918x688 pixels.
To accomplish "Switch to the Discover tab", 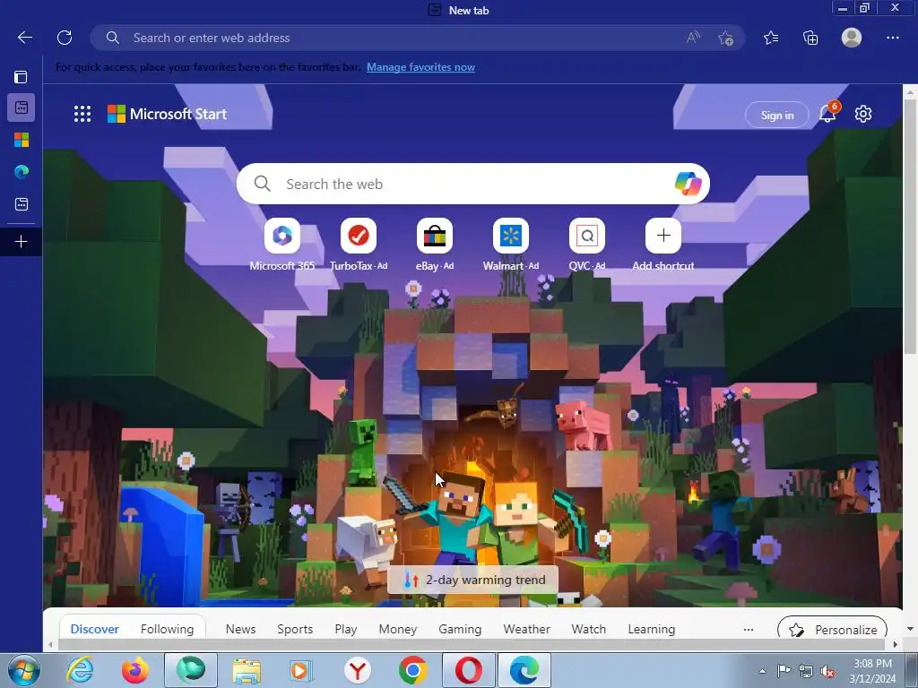I will (x=94, y=630).
